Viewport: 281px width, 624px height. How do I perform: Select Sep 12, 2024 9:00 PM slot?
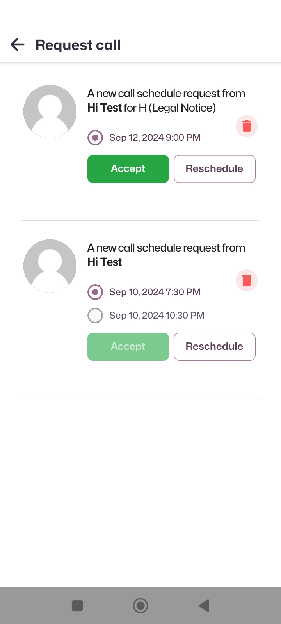point(95,138)
